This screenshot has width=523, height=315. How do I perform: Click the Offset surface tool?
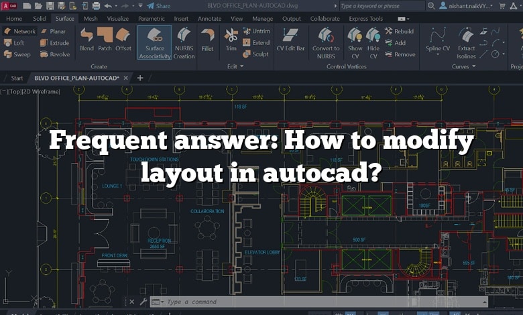click(x=123, y=40)
